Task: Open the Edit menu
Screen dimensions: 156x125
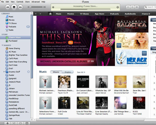Action: pos(7,2)
